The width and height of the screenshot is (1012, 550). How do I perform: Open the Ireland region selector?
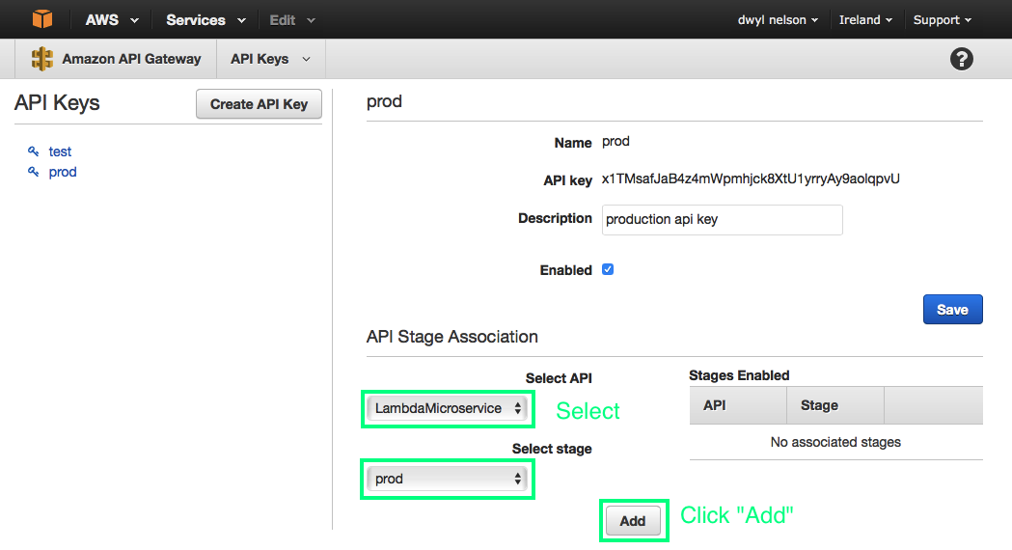[864, 20]
